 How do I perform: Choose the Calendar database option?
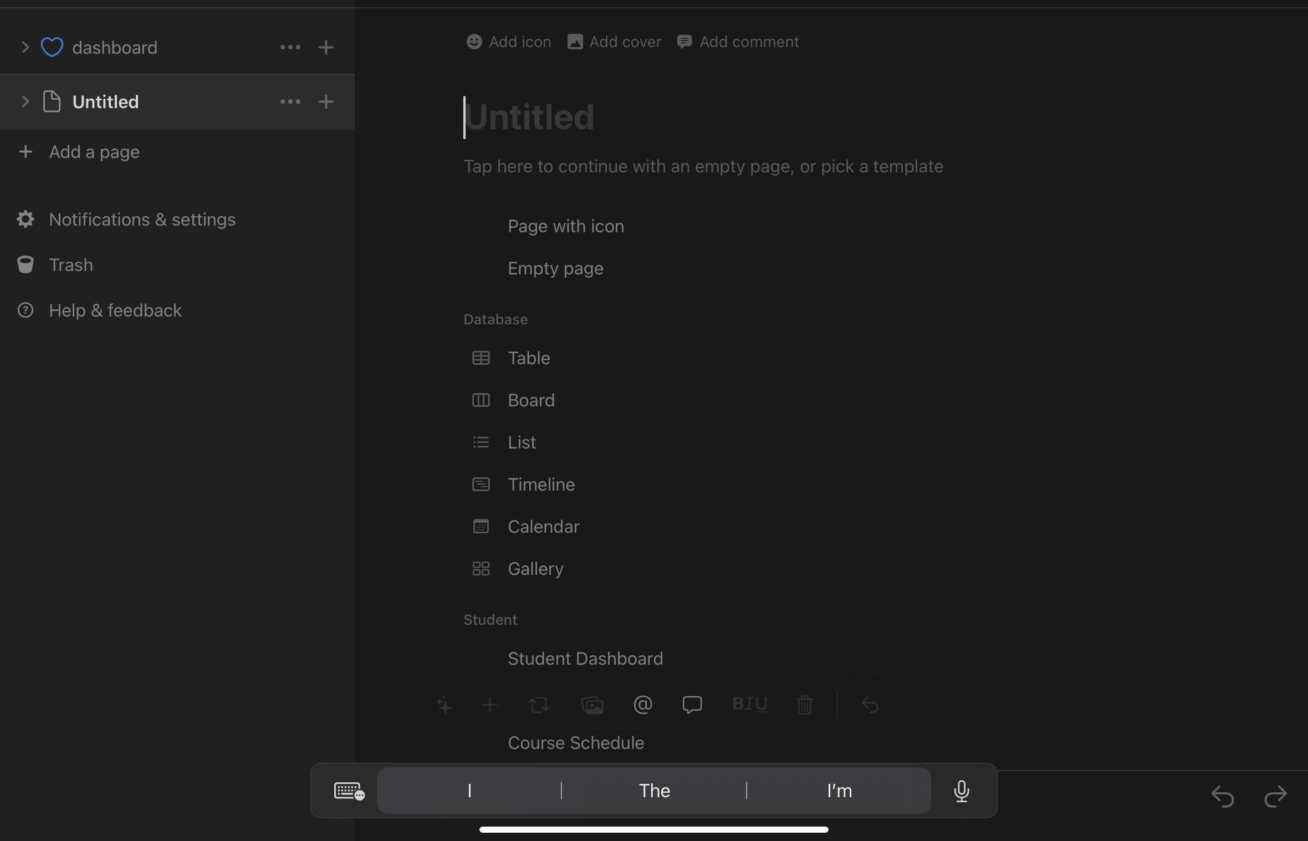coord(543,527)
